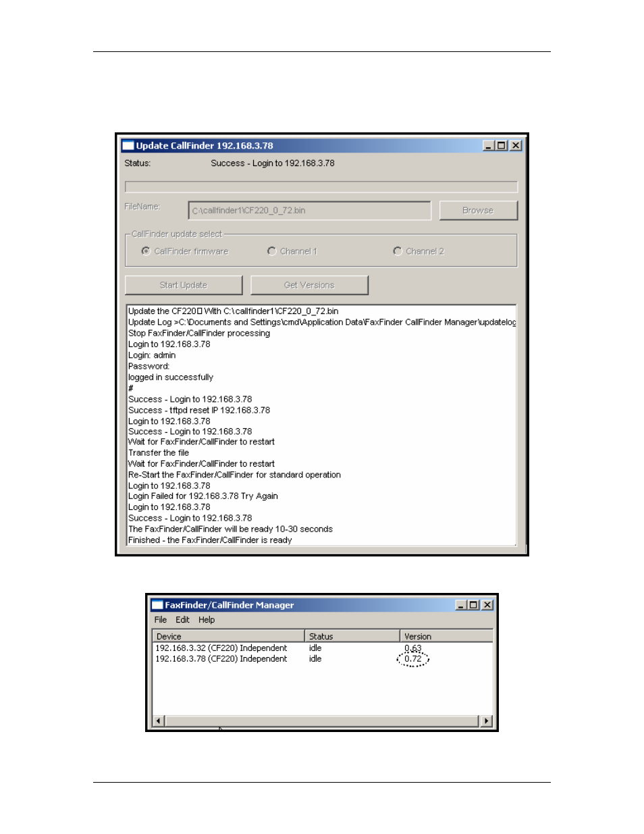Click the Manager scrollbar left arrow
This screenshot has width=644, height=834.
tap(159, 721)
